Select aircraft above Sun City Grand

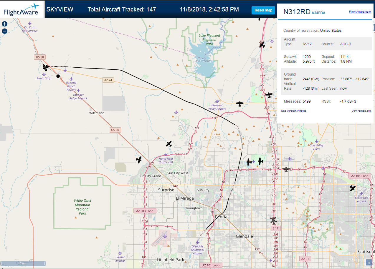pyautogui.click(x=139, y=160)
